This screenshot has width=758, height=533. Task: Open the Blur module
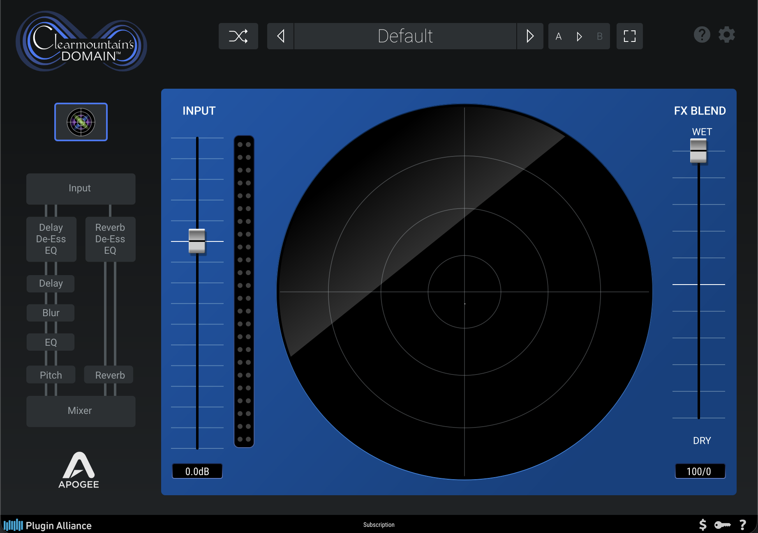pos(51,313)
